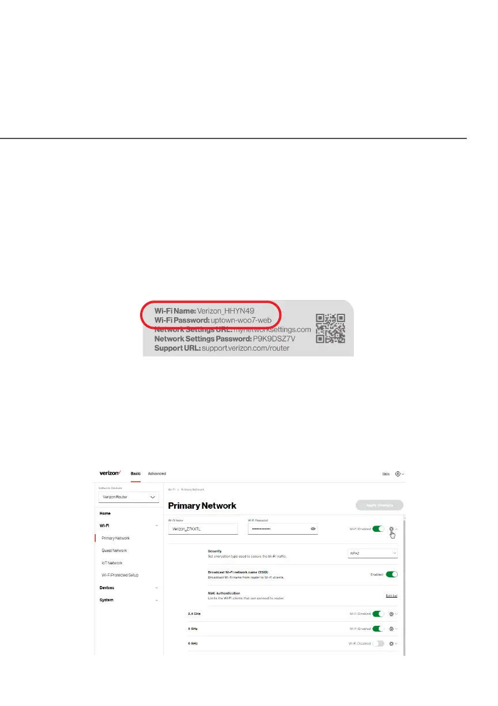Open the Help link
The height and width of the screenshot is (706, 498).
pyautogui.click(x=386, y=474)
